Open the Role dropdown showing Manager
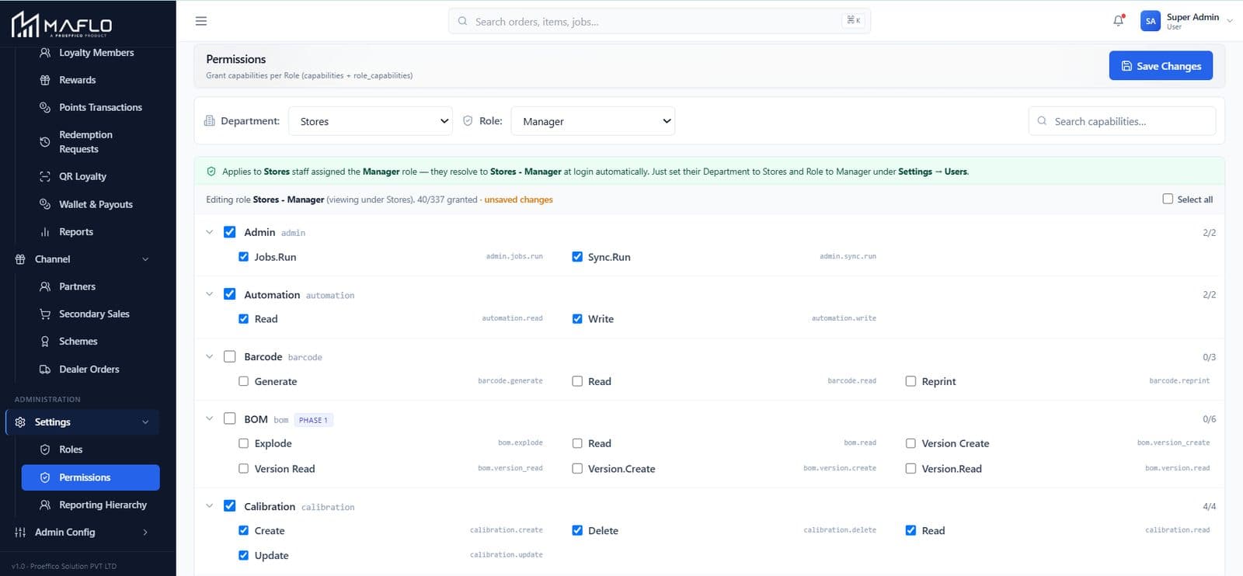 [593, 121]
